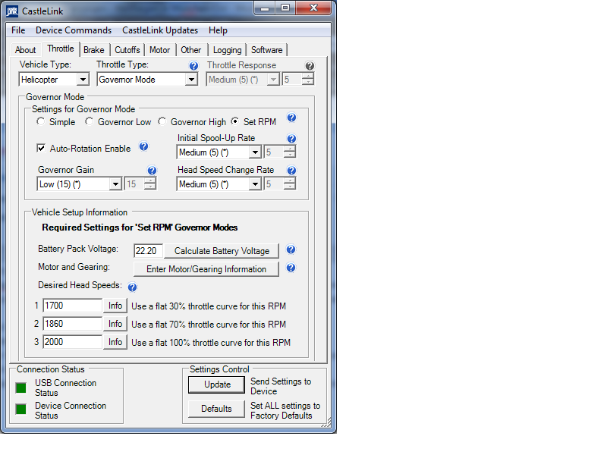The image size is (607, 455).
Task: Switch to the Logging tab
Action: pyautogui.click(x=227, y=50)
